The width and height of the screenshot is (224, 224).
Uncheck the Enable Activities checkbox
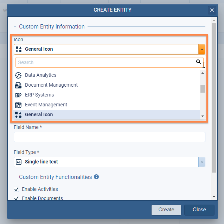pyautogui.click(x=17, y=189)
